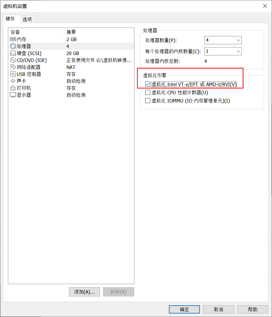Click the 硬盘 (SCSI) hard disk icon
272x317 pixels.
[x=13, y=53]
